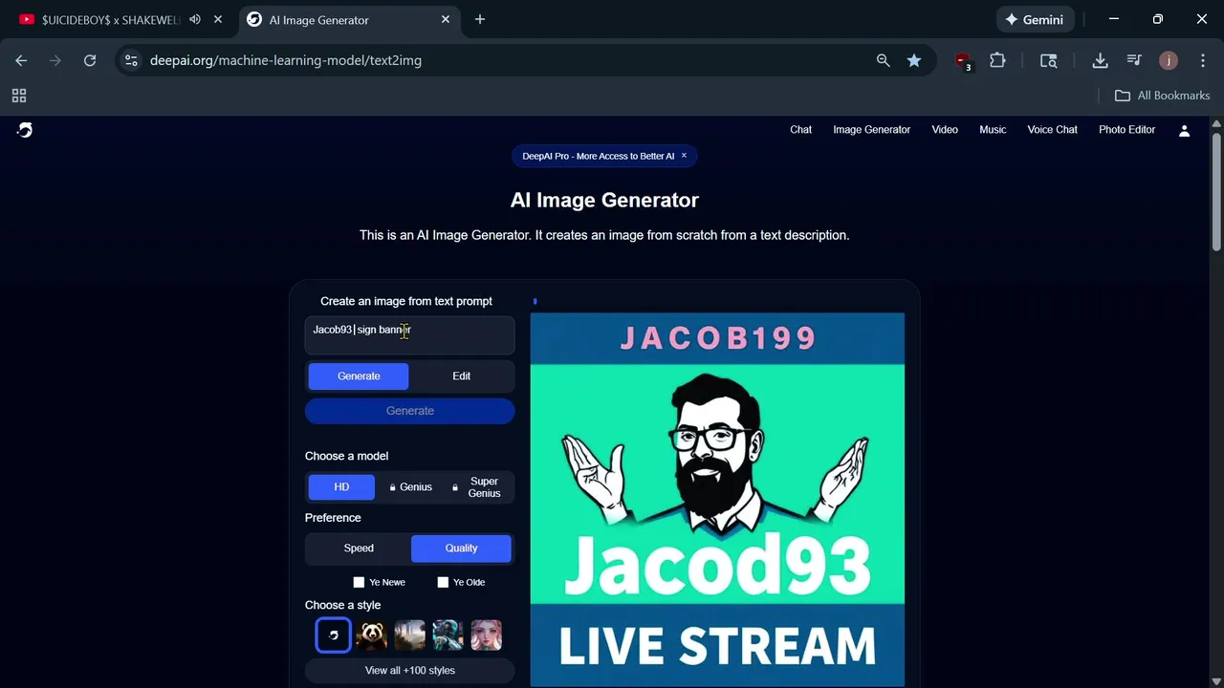Close the AI Image Generator tab
This screenshot has width=1224, height=688.
[x=446, y=19]
